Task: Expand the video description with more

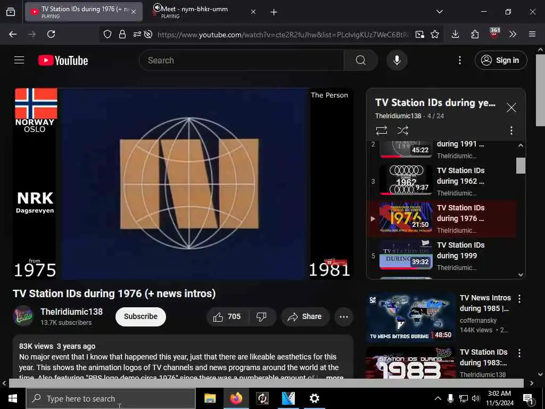Action: [335, 377]
